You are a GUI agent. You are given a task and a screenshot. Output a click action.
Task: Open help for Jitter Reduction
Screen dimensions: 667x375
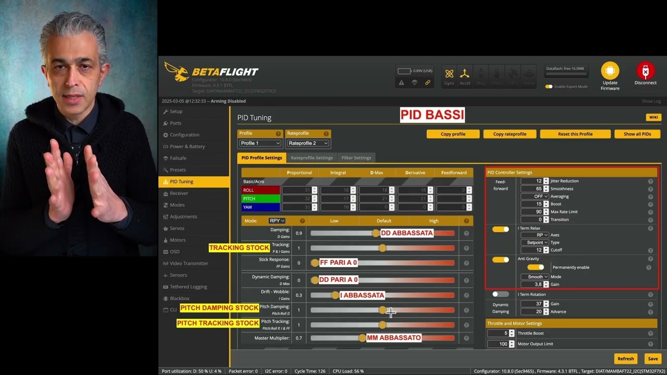point(650,181)
